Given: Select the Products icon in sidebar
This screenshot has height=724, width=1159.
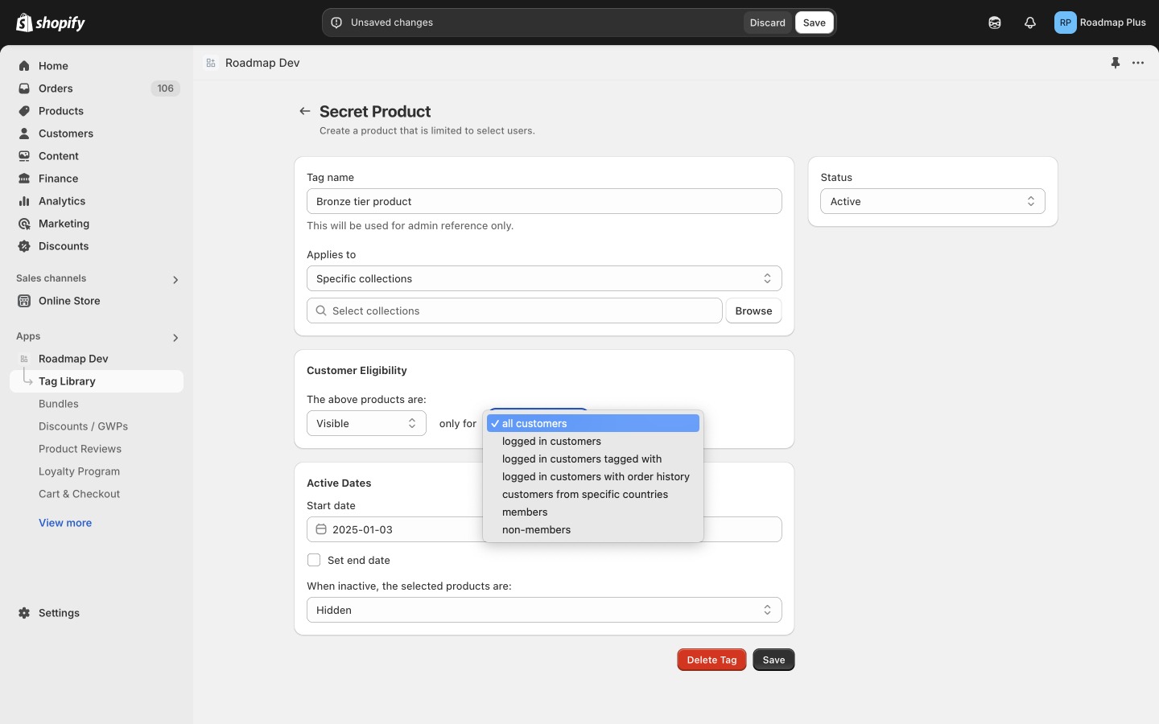Looking at the screenshot, I should click(24, 111).
